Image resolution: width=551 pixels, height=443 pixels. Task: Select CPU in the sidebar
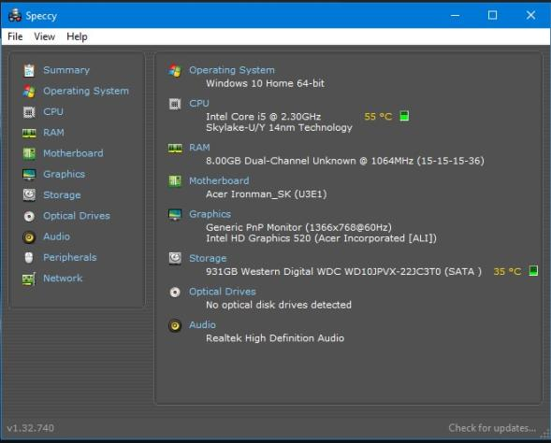click(x=53, y=111)
